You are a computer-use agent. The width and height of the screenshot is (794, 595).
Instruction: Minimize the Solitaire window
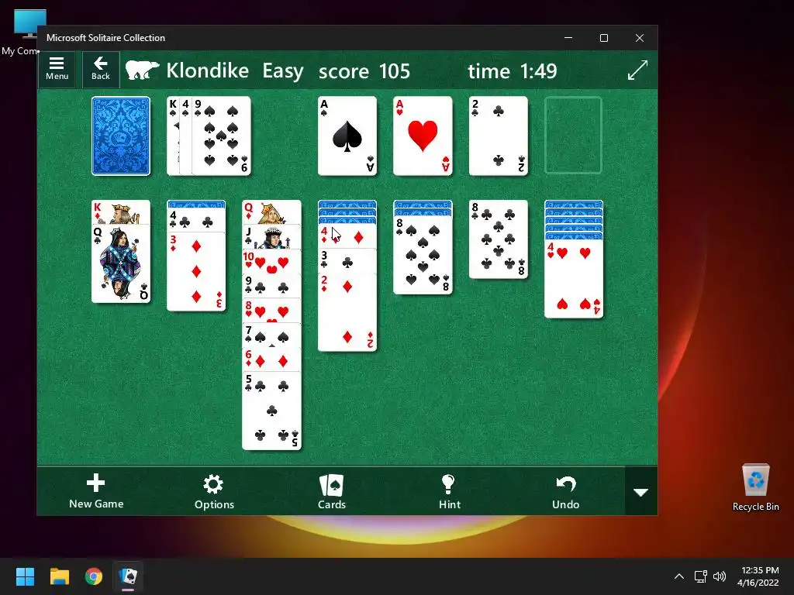(x=568, y=38)
